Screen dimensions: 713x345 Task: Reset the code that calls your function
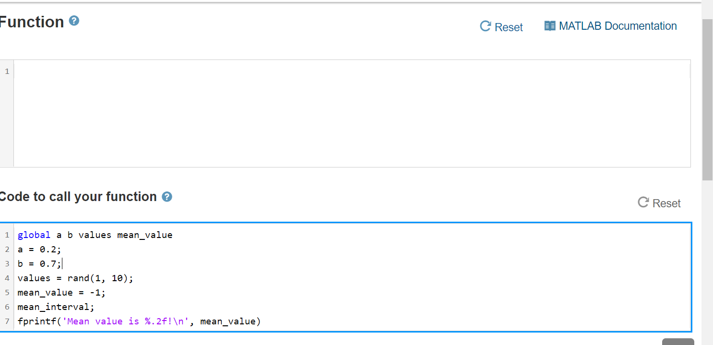(659, 202)
